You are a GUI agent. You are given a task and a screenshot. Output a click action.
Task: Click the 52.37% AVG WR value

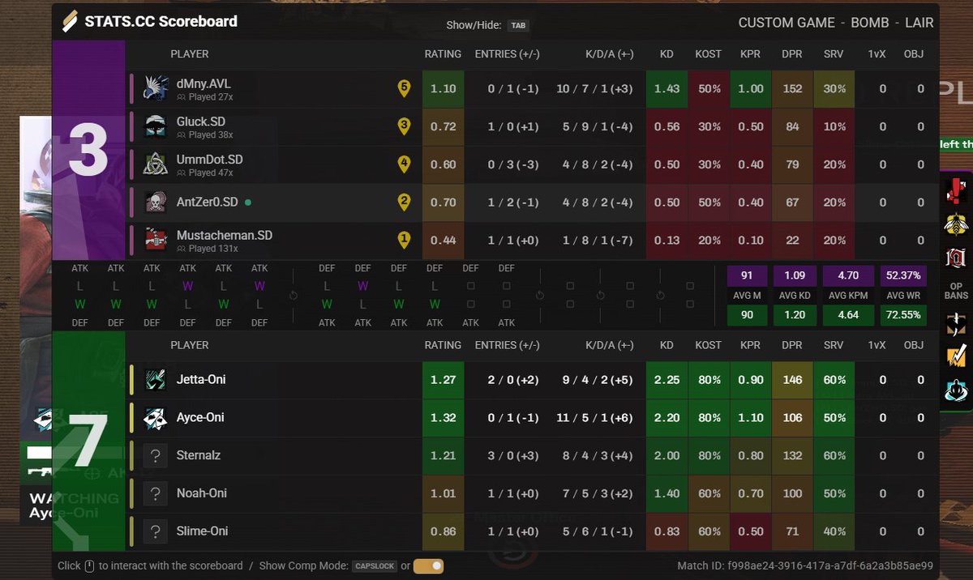click(x=903, y=275)
